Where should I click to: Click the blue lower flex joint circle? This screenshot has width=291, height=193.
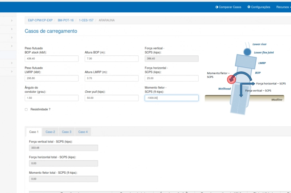(247, 52)
